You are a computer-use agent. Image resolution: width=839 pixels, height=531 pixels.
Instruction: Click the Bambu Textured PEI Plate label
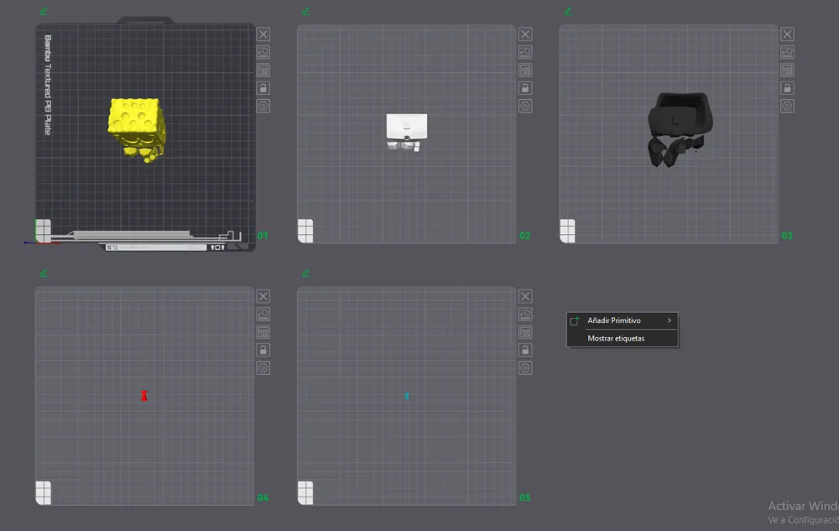[48, 85]
